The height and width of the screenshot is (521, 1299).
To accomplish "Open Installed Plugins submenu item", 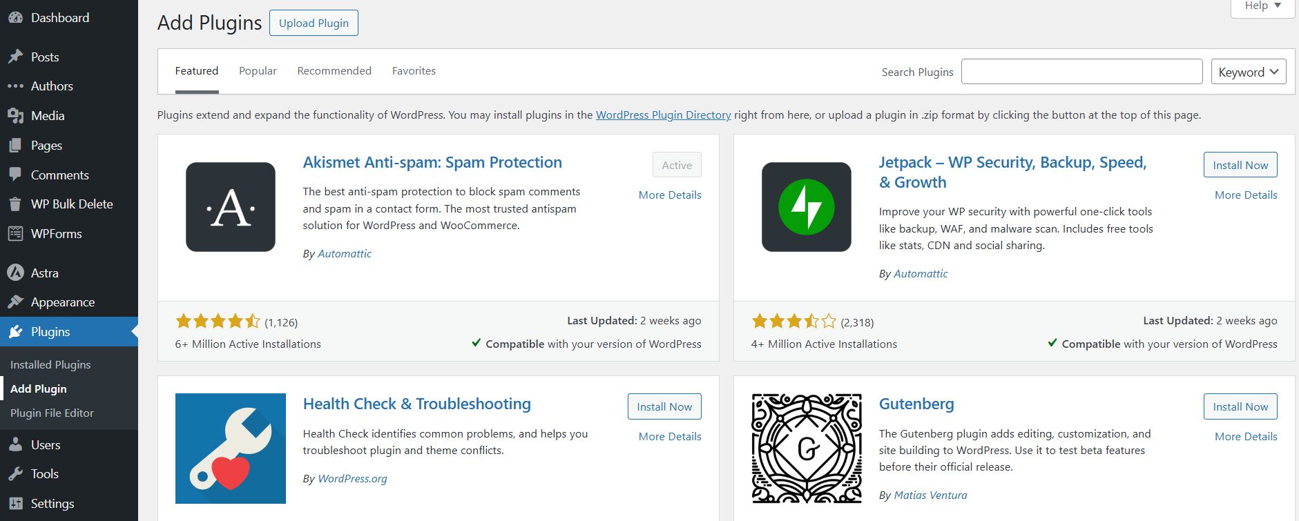I will coord(50,364).
